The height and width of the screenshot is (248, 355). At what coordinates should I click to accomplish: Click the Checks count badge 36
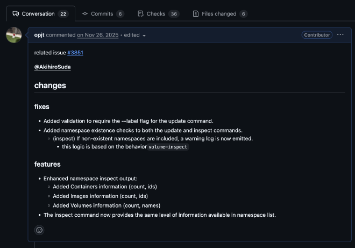click(174, 13)
